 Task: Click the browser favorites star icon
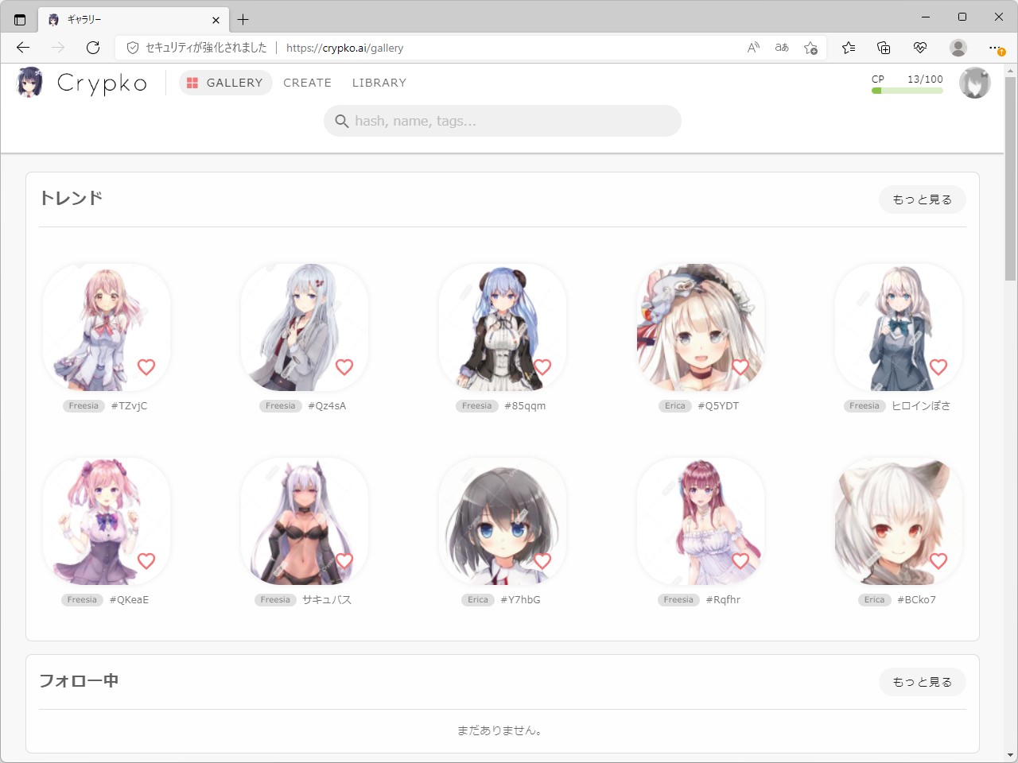[848, 48]
